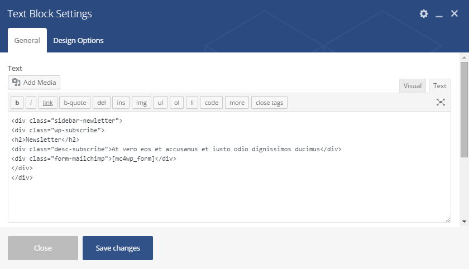Insert the more tag
Screen dimensions: 469x269
(x=237, y=103)
